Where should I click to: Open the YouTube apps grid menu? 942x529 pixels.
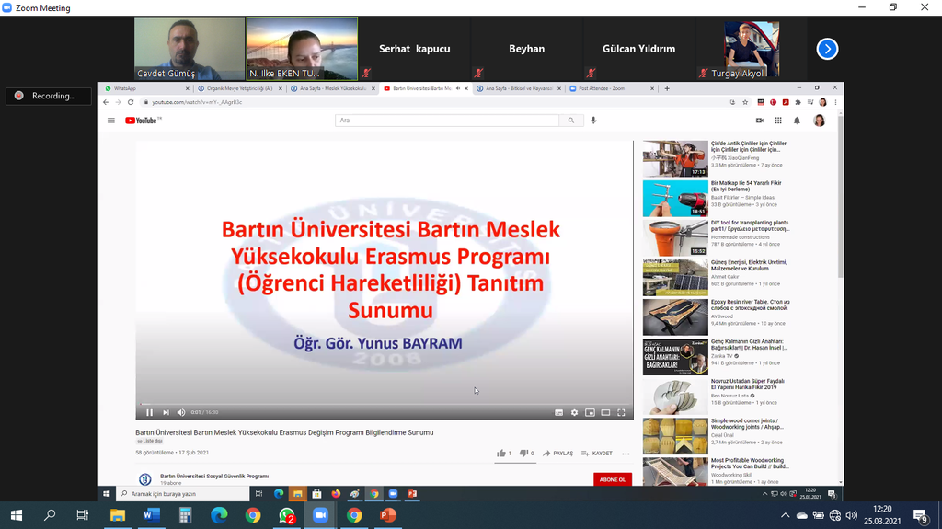tap(778, 121)
